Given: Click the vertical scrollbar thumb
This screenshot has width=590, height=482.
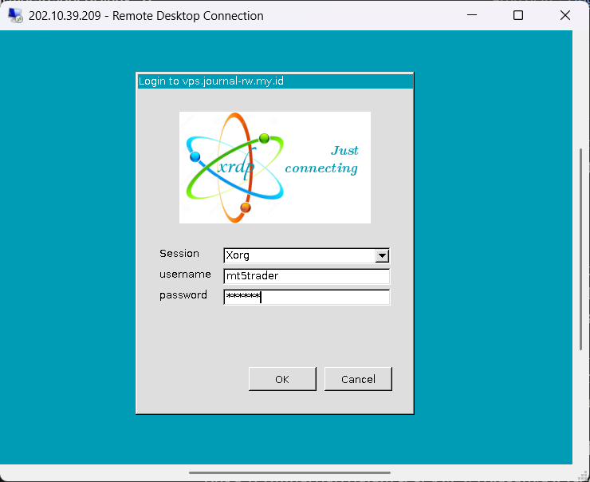Looking at the screenshot, I should tap(581, 249).
